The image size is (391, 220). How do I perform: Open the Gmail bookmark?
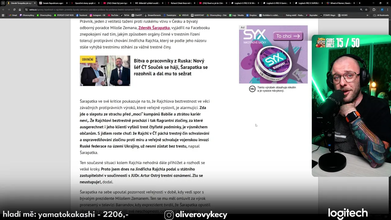pyautogui.click(x=13, y=15)
